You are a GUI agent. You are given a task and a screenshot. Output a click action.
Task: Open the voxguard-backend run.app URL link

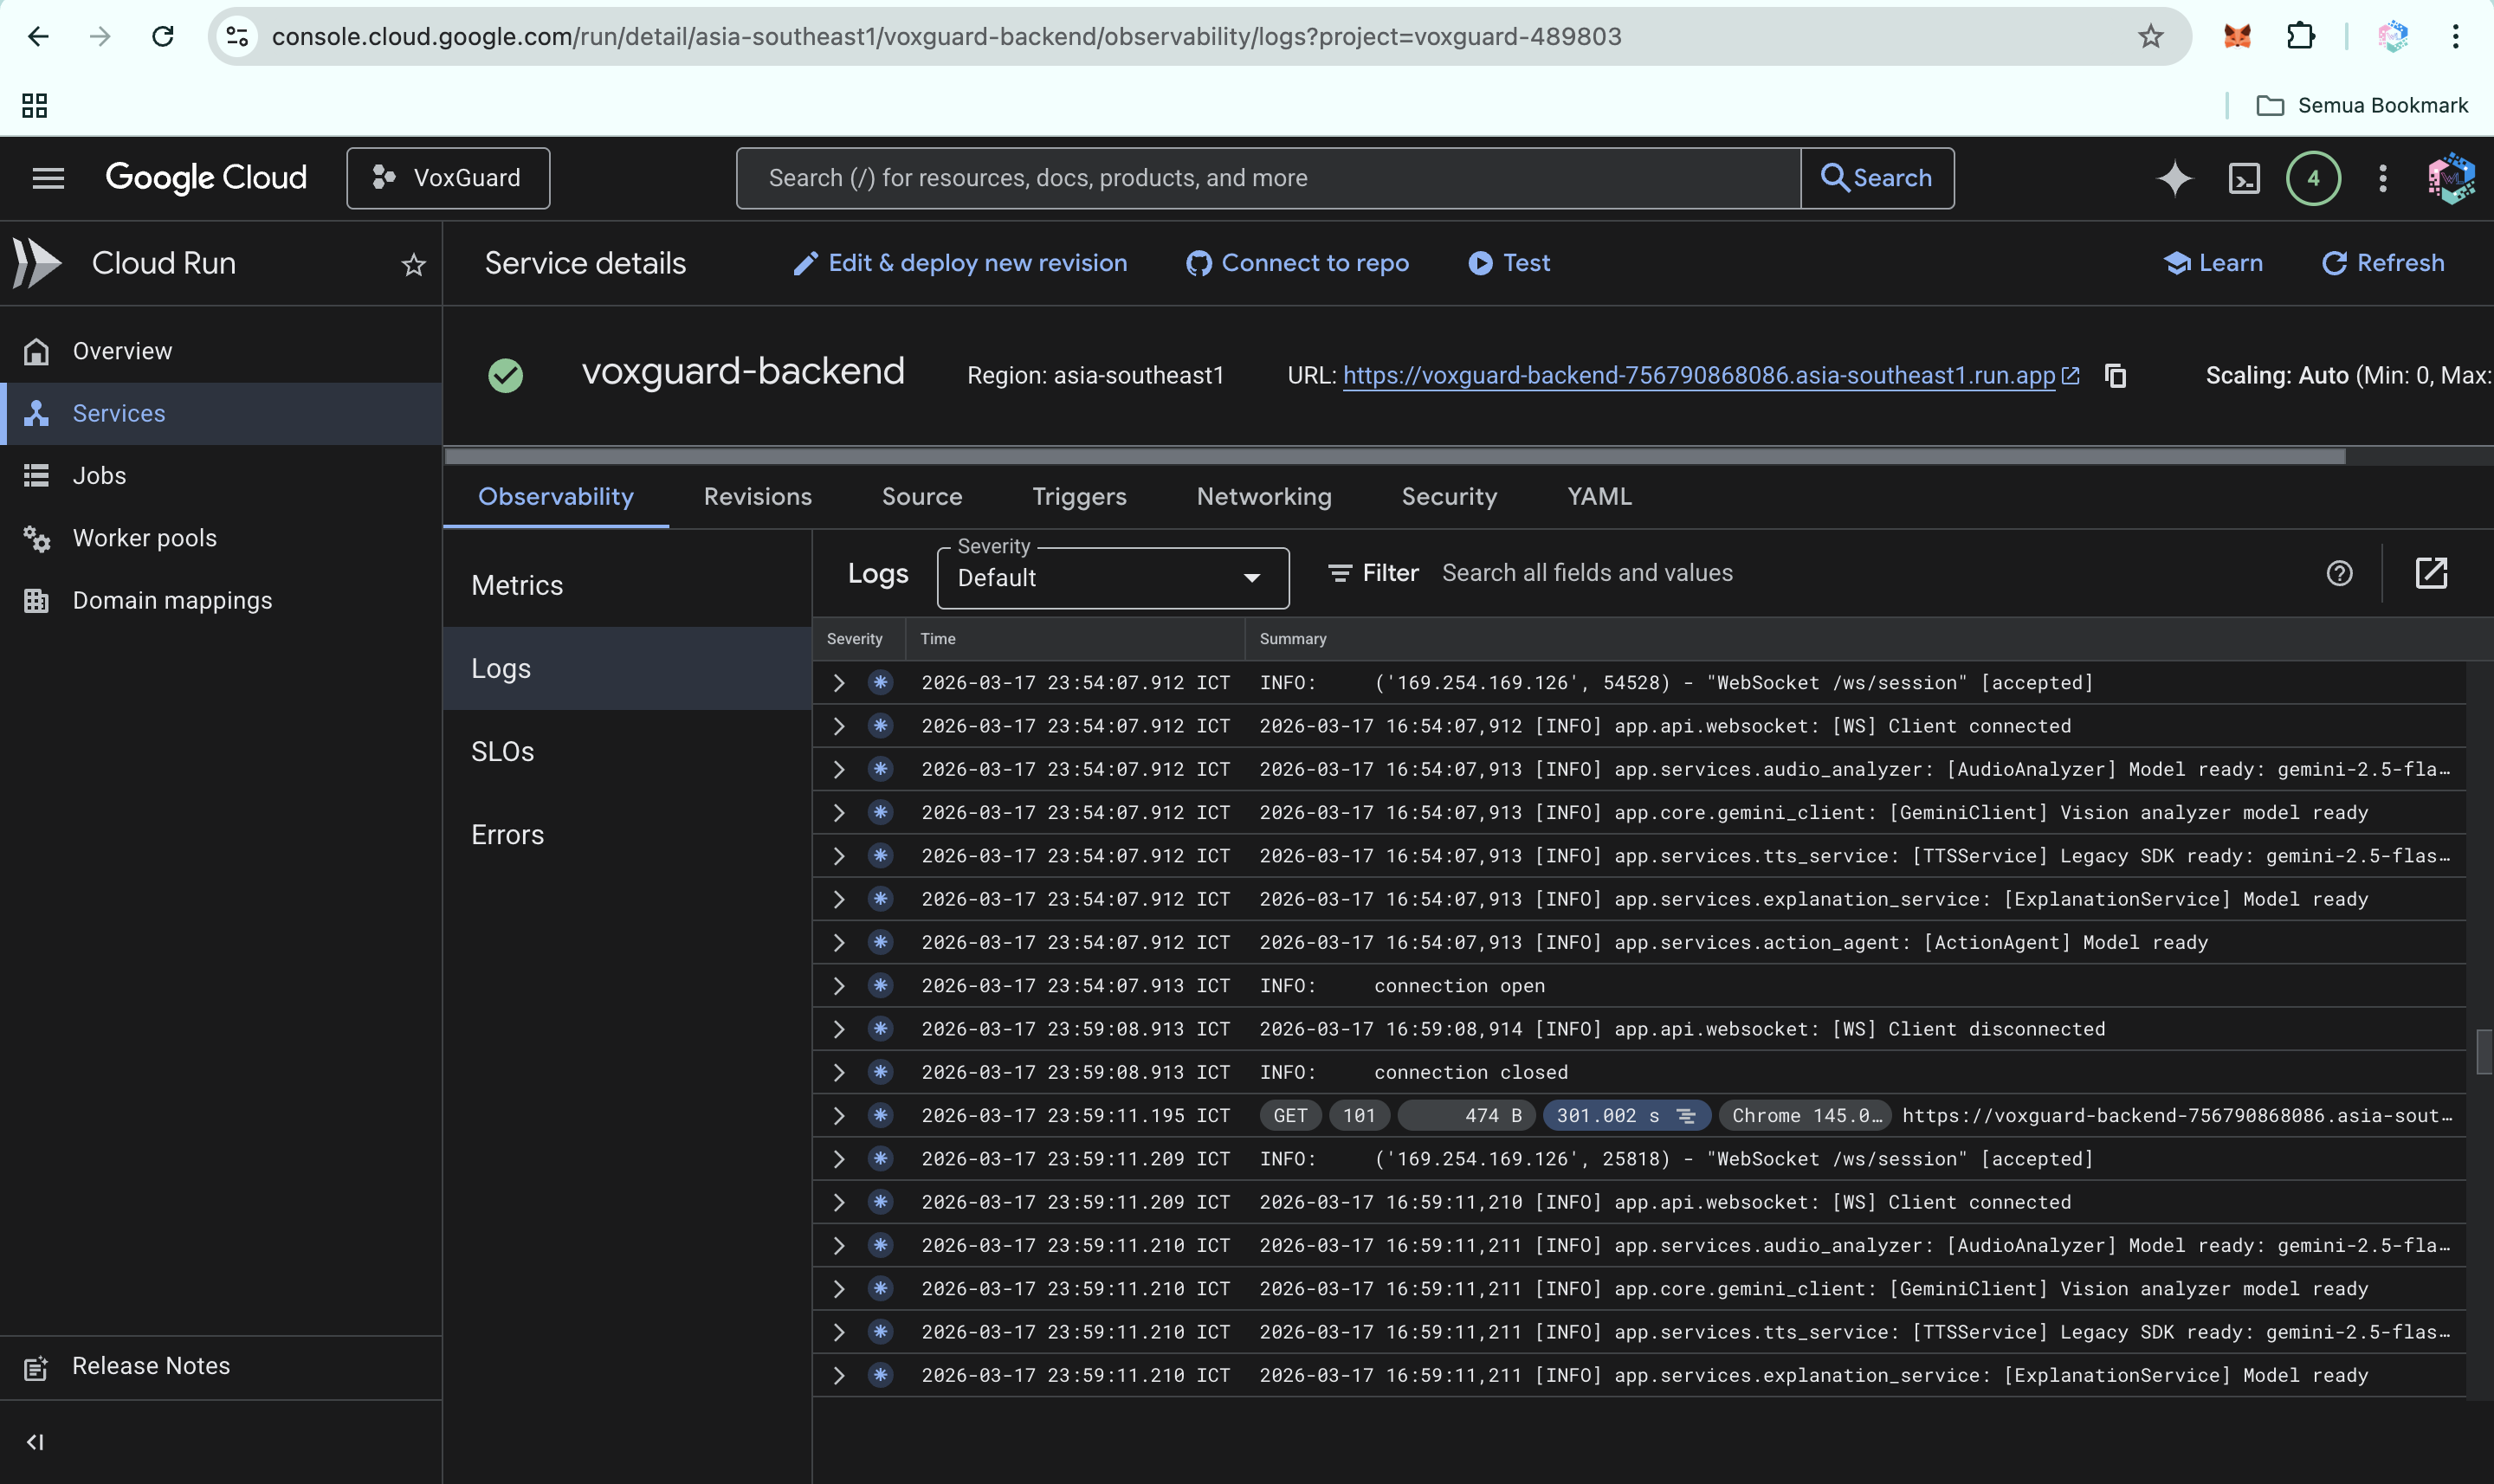click(1698, 376)
